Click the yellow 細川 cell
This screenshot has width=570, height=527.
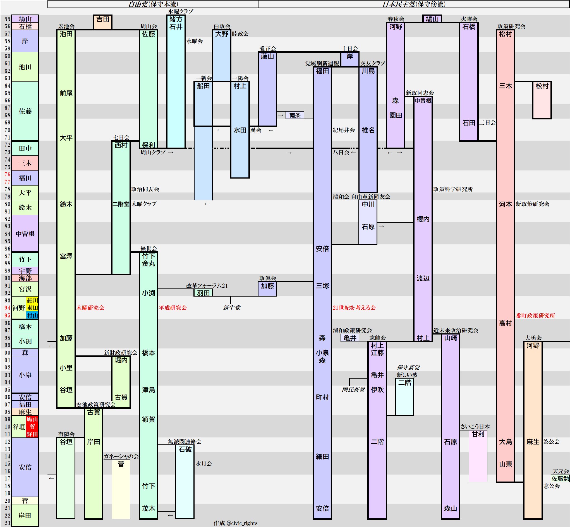[32, 300]
